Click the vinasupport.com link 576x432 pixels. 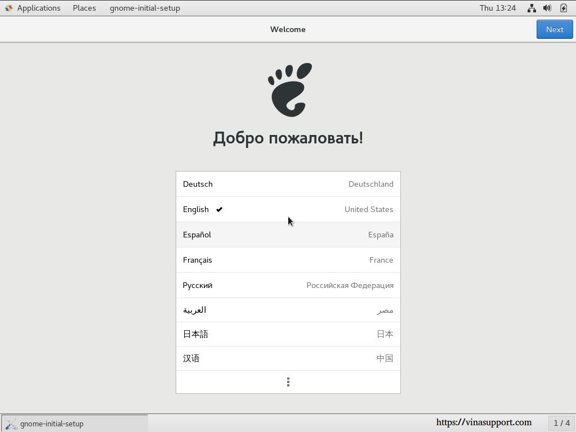click(484, 422)
